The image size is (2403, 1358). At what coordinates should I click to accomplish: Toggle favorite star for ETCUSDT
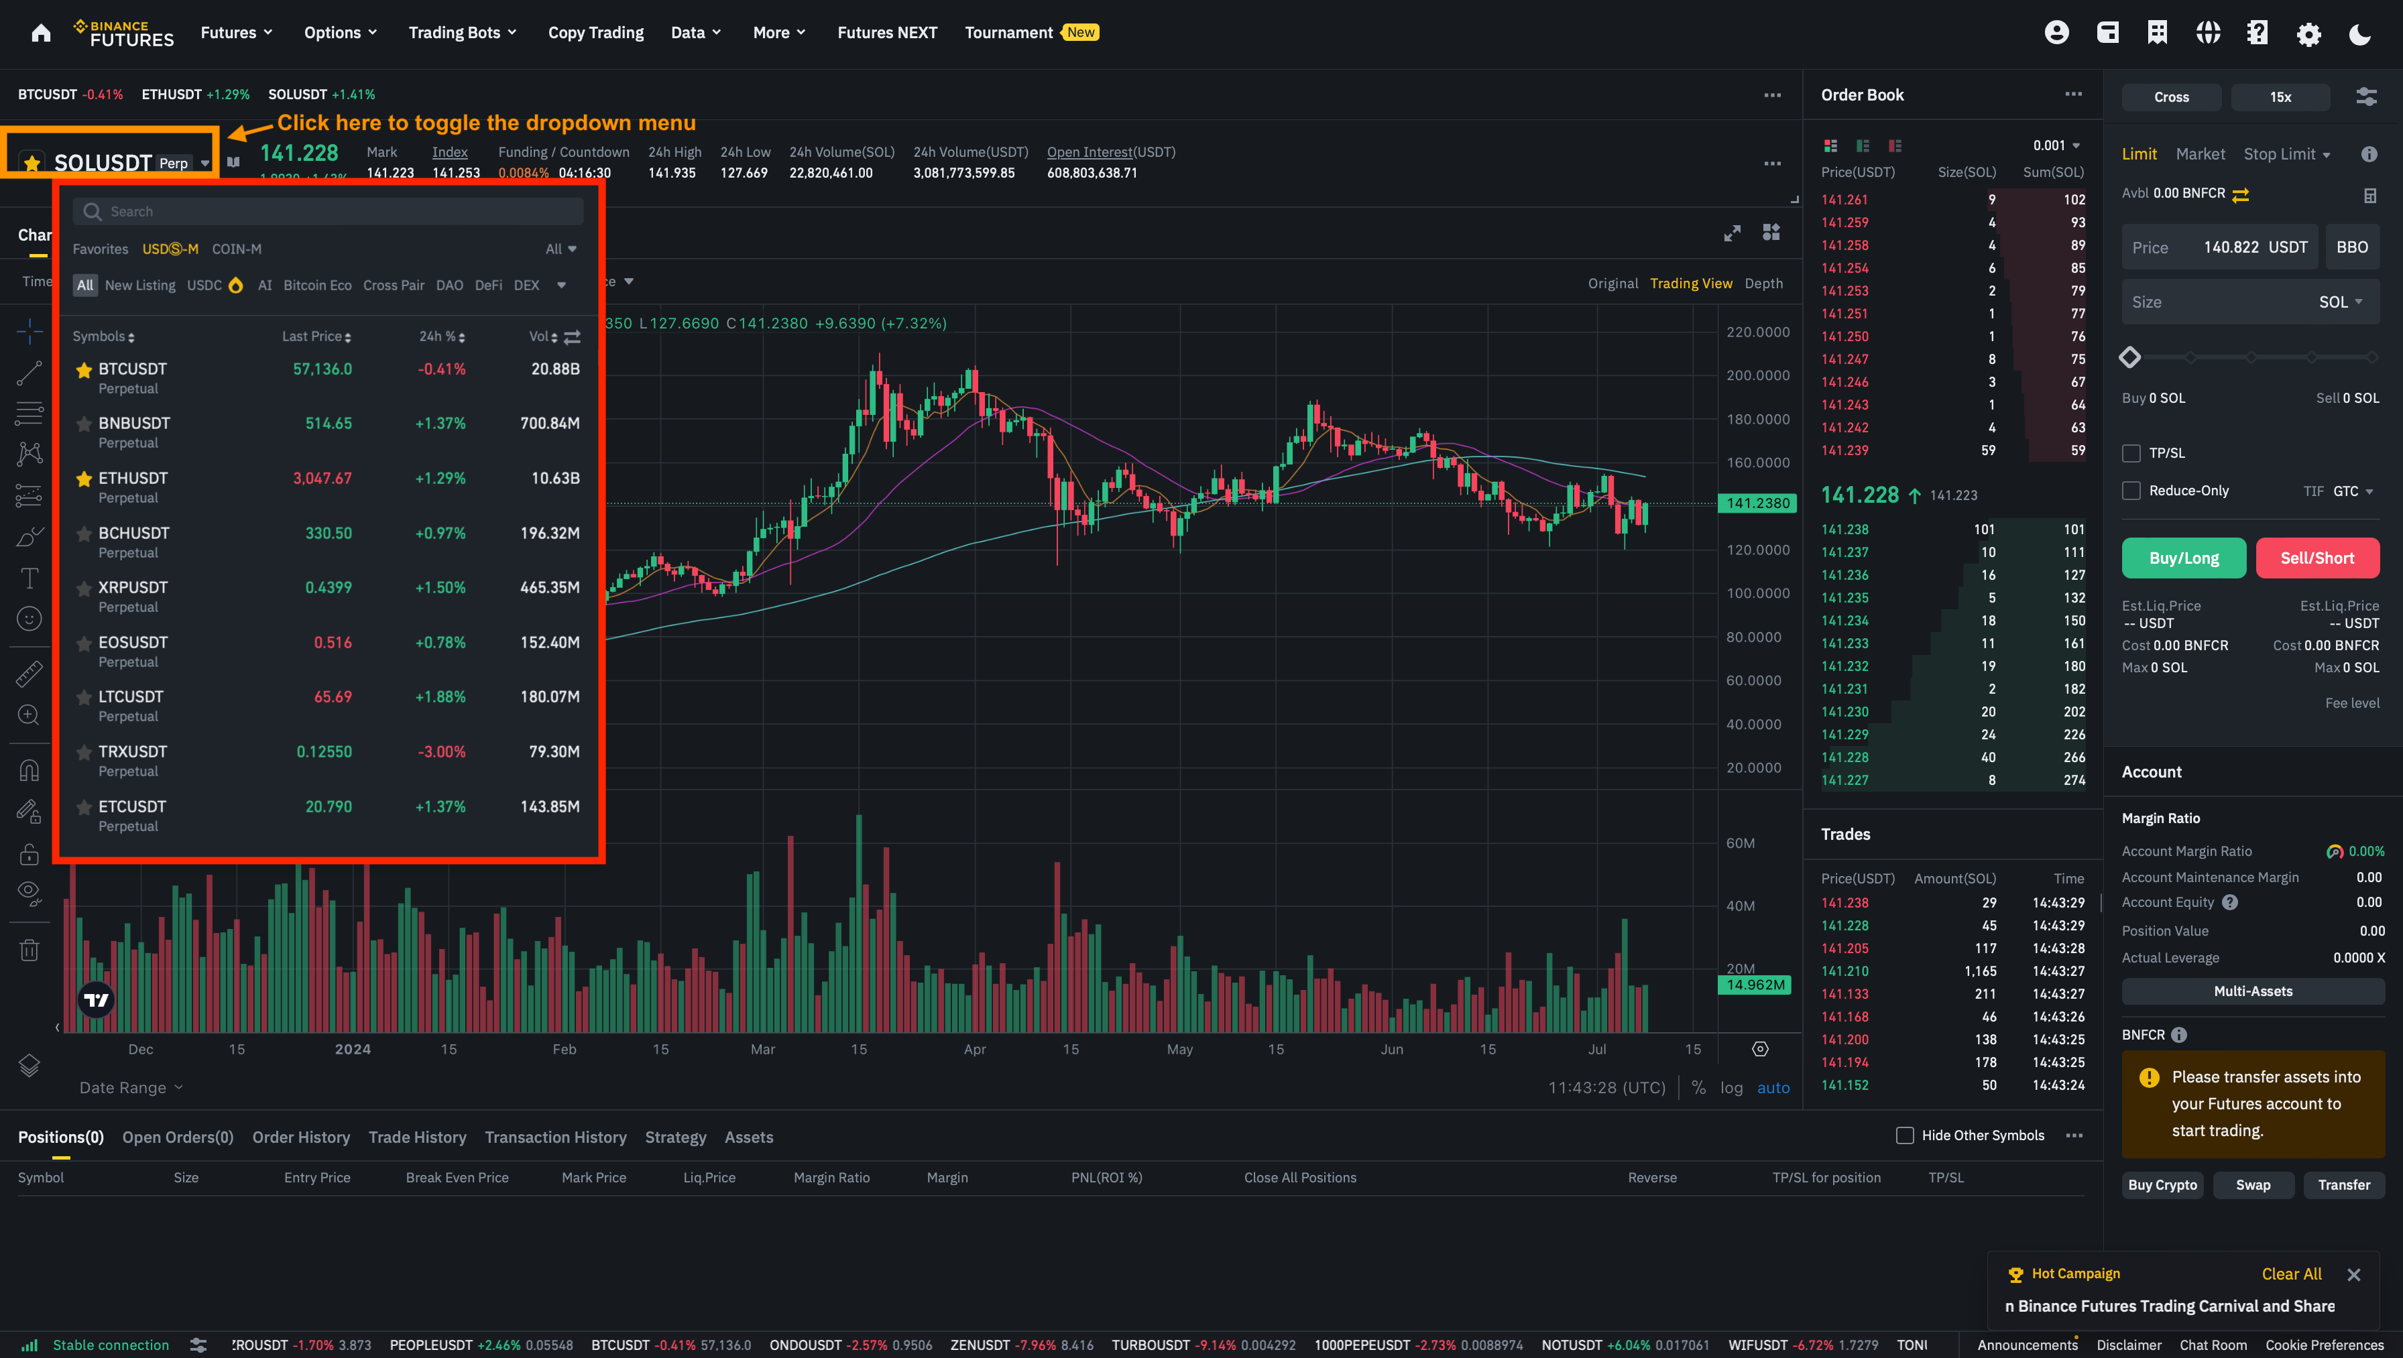tap(84, 808)
